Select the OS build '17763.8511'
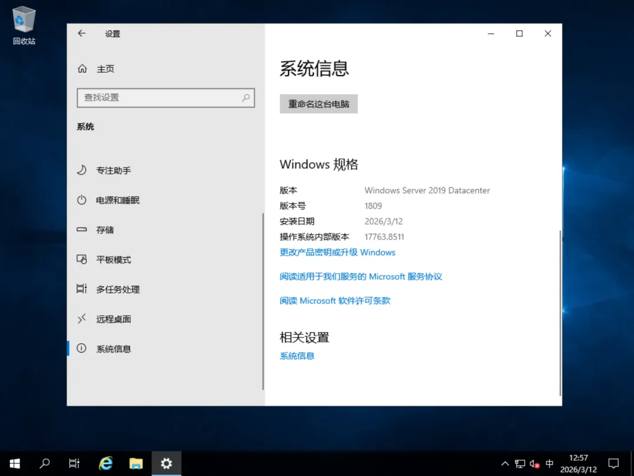Viewport: 634px width, 476px height. [384, 237]
